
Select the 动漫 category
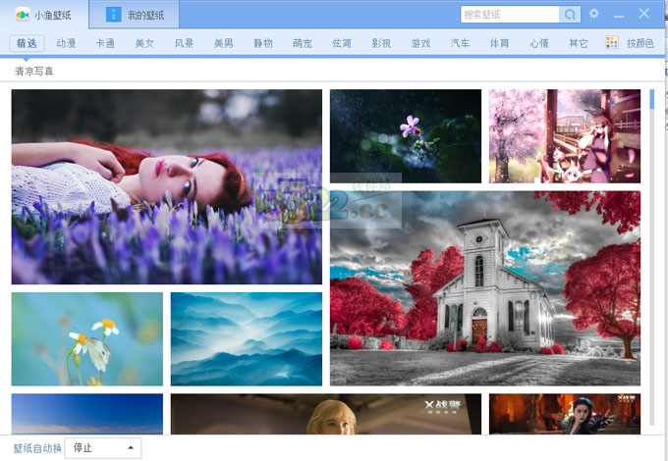pos(66,43)
